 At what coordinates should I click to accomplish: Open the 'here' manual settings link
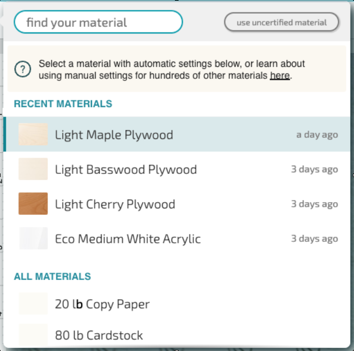[x=279, y=76]
